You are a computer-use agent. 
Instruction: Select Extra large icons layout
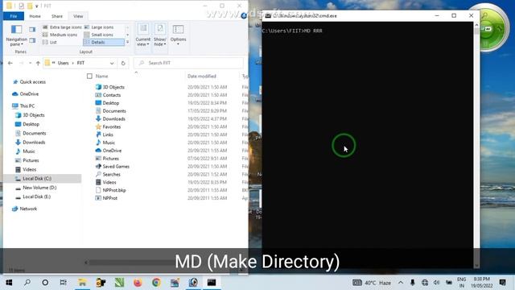point(62,27)
